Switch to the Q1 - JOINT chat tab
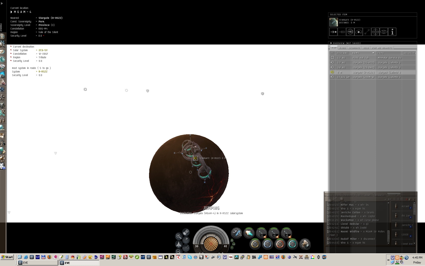 (364, 195)
